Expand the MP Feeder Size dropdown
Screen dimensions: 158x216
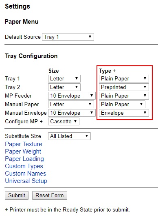pos(72,96)
